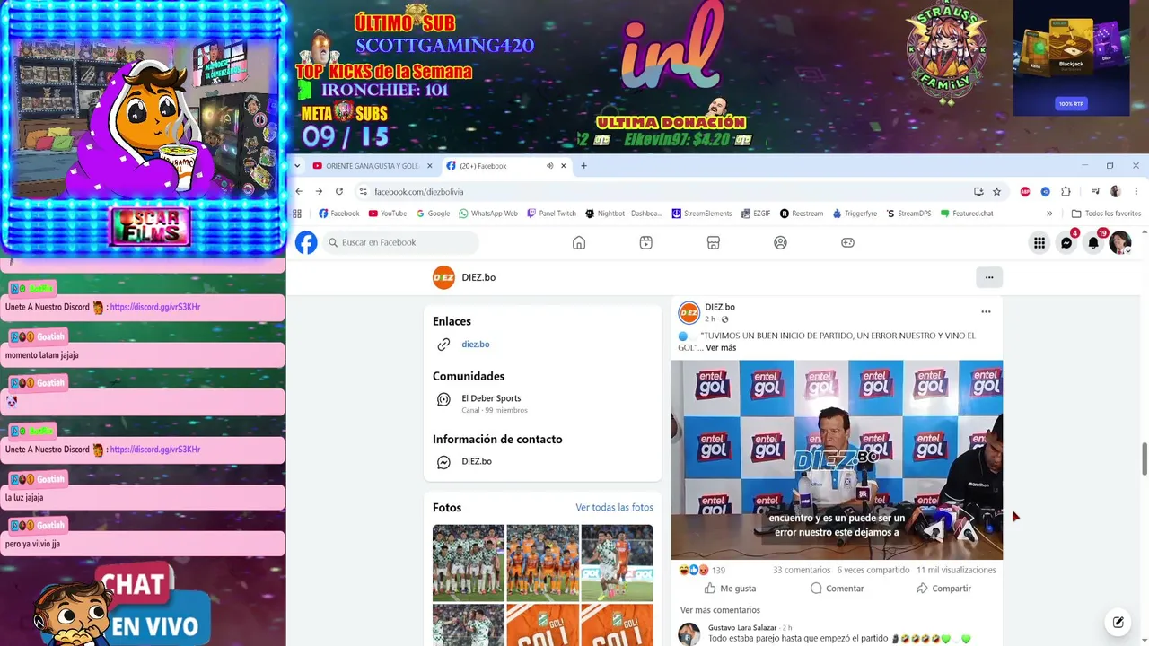This screenshot has height=646, width=1149.
Task: Open the StreamElements bookmark
Action: (x=702, y=214)
